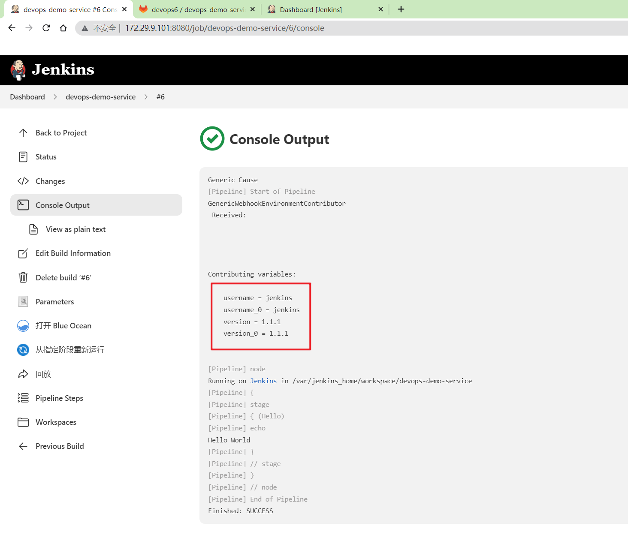This screenshot has width=628, height=535.
Task: Open #6 build breadcrumb link
Action: pyautogui.click(x=160, y=97)
